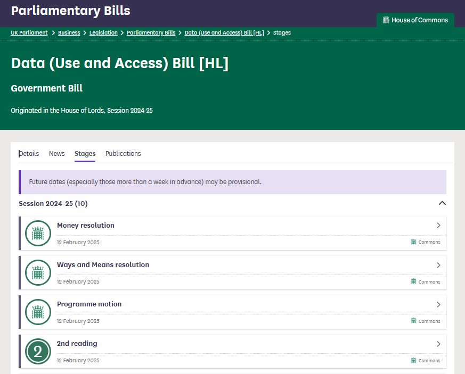Image resolution: width=465 pixels, height=374 pixels.
Task: Switch to the News tab
Action: 56,153
